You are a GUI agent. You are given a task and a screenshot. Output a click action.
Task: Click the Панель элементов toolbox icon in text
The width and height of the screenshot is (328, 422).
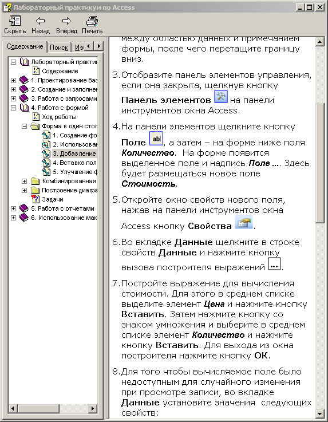coord(221,97)
